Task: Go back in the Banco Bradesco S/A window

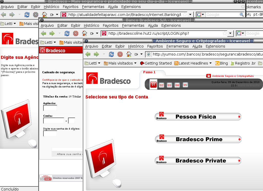Action: (44, 33)
